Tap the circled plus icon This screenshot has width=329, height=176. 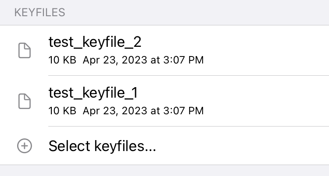point(25,146)
